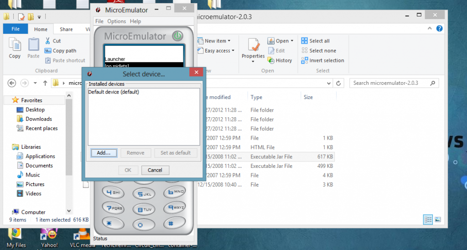Switch to the Share ribbon tab in Explorer
The width and height of the screenshot is (467, 250).
point(66,29)
